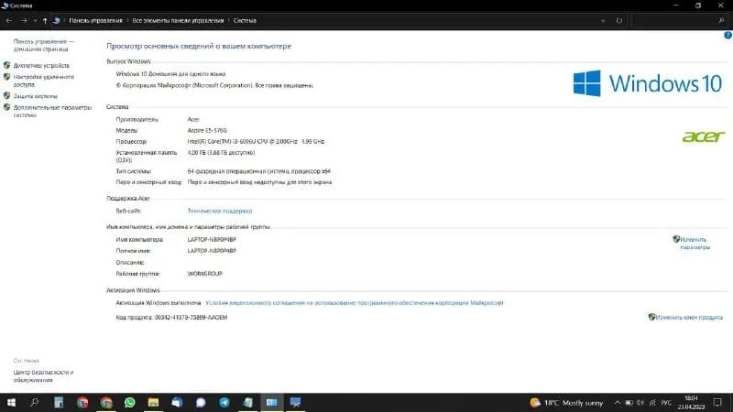Select the workgroup value WORKGROUP
Viewport: 733px width, 412px height.
point(204,274)
